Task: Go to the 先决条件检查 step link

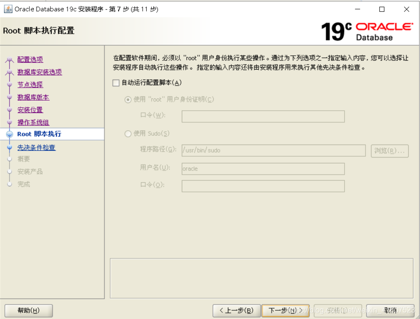Action: coord(37,148)
